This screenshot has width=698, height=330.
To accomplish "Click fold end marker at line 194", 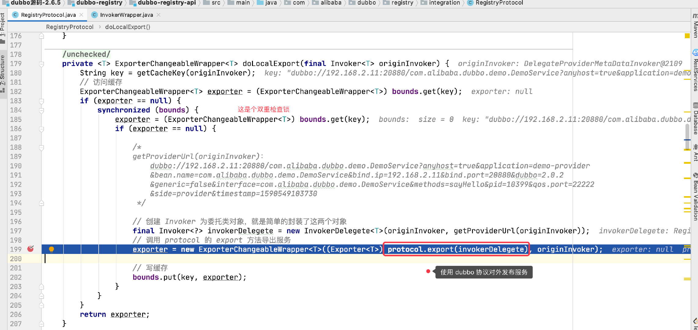I will click(42, 203).
